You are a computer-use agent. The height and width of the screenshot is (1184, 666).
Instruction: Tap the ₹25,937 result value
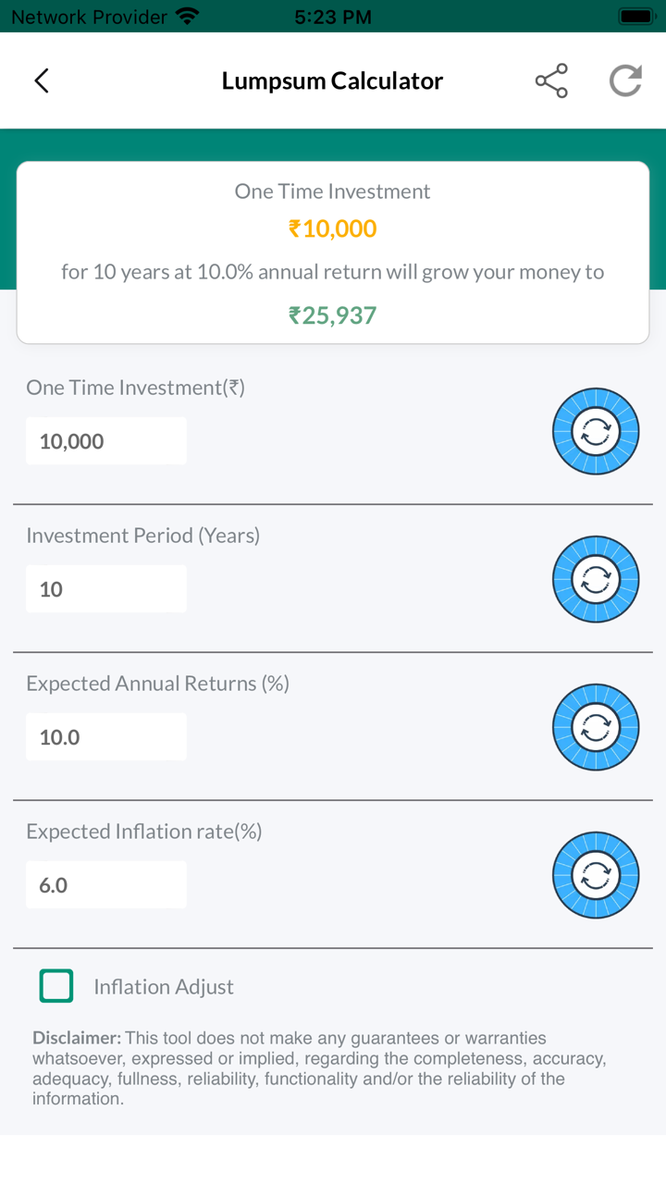(x=333, y=315)
